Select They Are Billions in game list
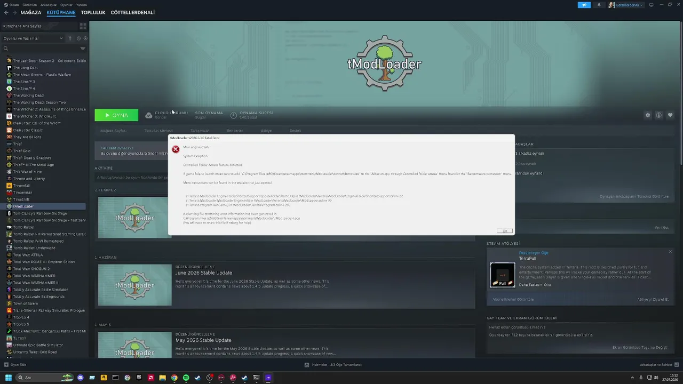Image resolution: width=683 pixels, height=384 pixels. (27, 137)
